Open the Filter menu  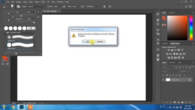click(x=43, y=2)
